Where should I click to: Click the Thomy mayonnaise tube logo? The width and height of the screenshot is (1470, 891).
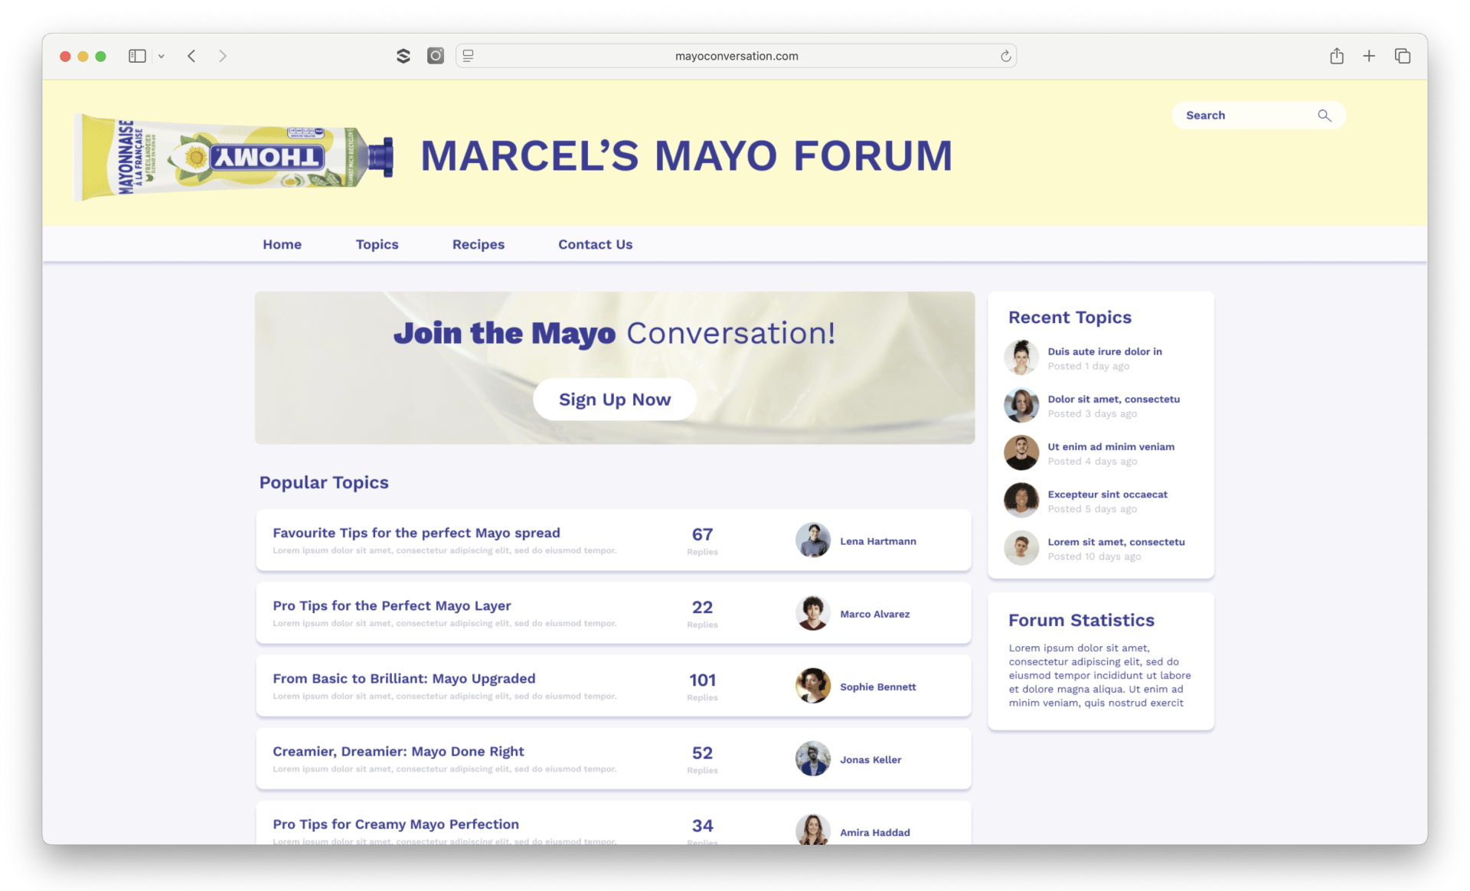click(x=234, y=157)
